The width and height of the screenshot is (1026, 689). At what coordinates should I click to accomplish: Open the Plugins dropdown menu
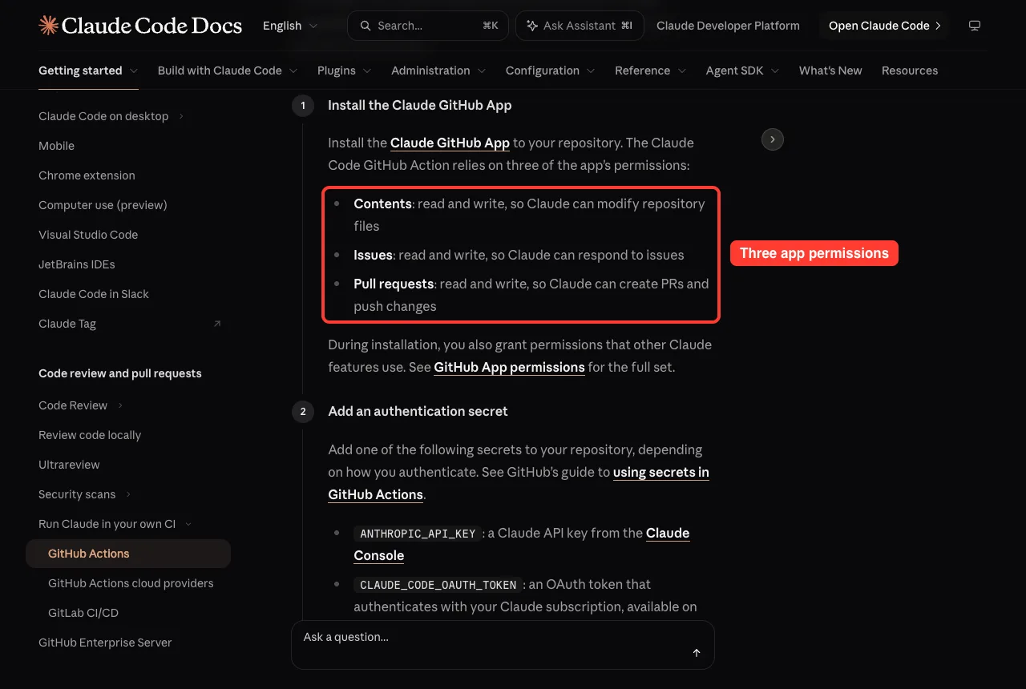coord(345,71)
